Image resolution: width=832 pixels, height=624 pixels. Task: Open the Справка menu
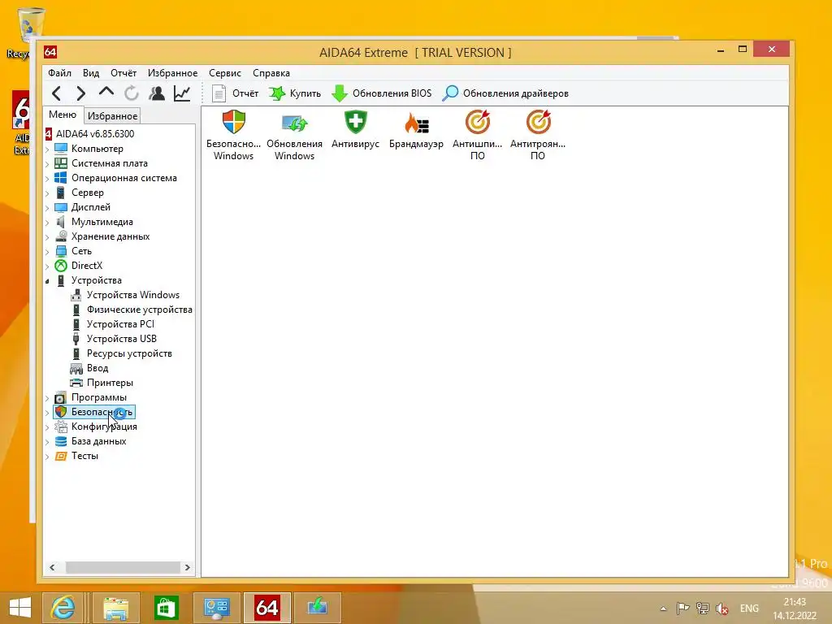click(x=271, y=73)
